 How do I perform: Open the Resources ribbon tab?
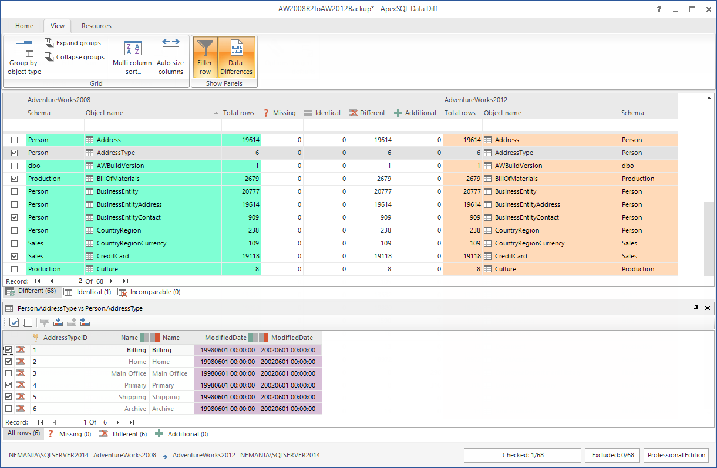(x=96, y=26)
